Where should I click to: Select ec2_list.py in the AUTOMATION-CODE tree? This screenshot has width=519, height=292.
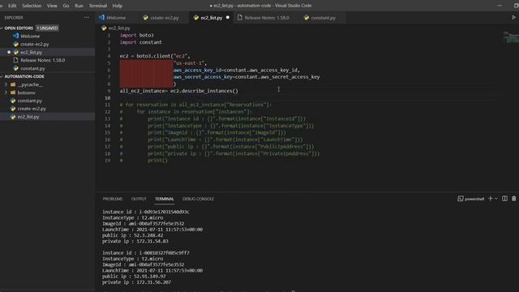pyautogui.click(x=28, y=117)
